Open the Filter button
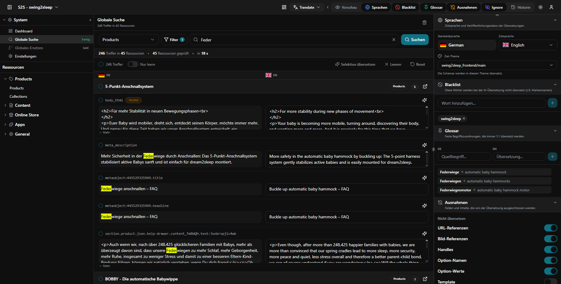Screen dimensions: 561x284 pyautogui.click(x=174, y=40)
